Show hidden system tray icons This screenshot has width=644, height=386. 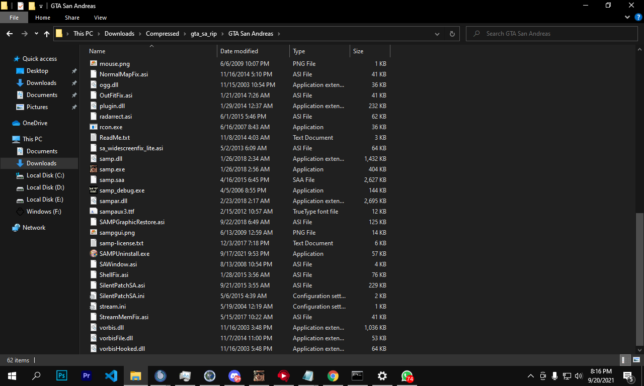pyautogui.click(x=531, y=376)
